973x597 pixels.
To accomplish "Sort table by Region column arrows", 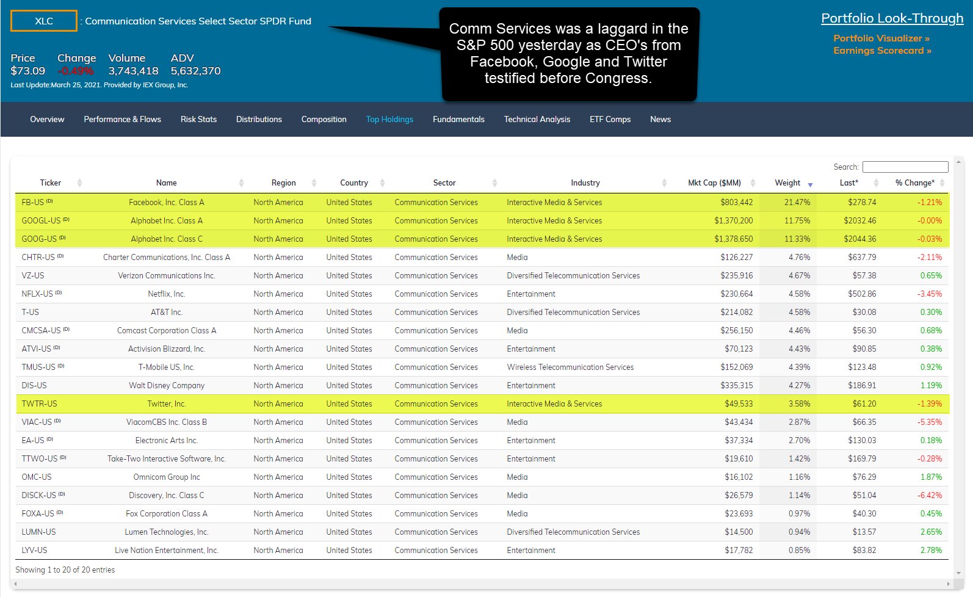I will click(314, 183).
